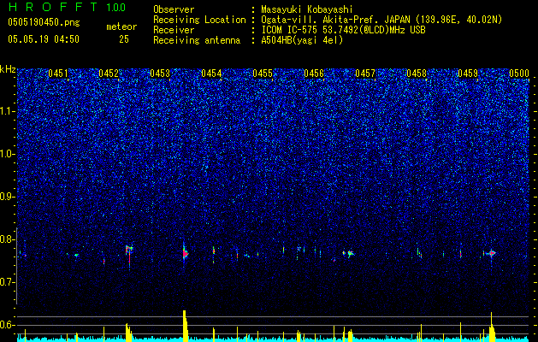Viewport: 538px width, 342px height.
Task: Click the 0.6 kHz axis label
Action: (8, 325)
